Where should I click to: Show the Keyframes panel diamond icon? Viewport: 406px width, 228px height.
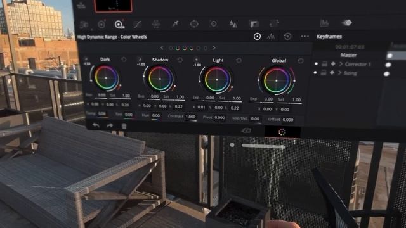click(347, 23)
